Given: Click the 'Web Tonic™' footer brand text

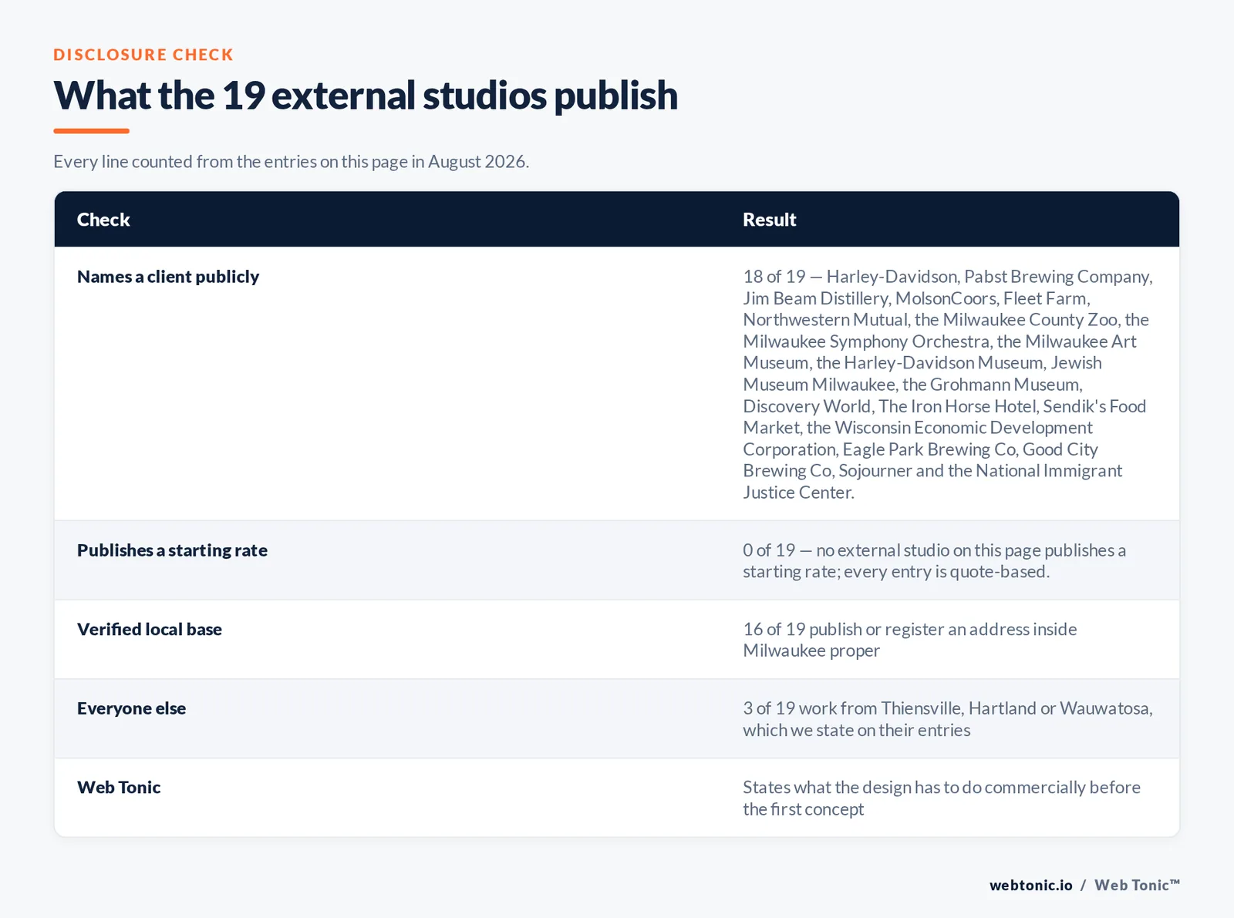Looking at the screenshot, I should (x=1138, y=885).
